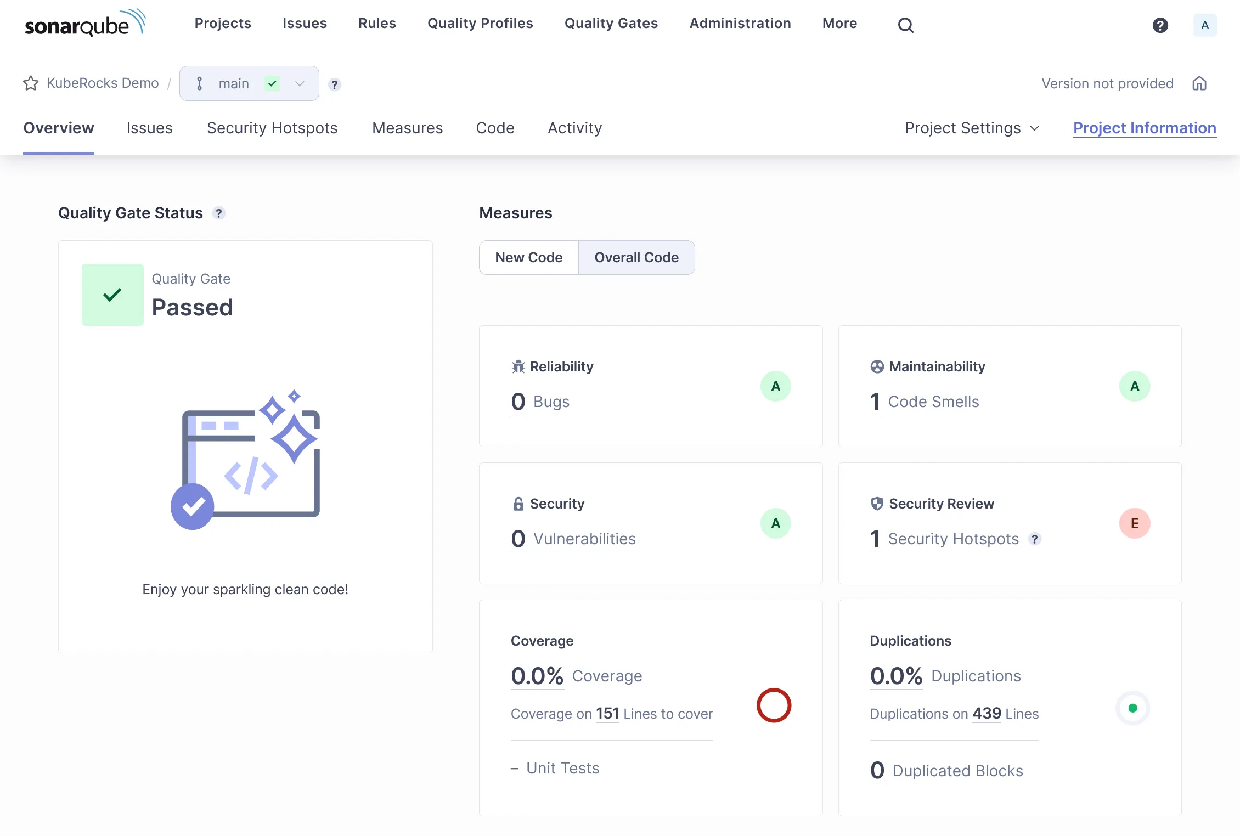Viewport: 1240px width, 836px height.
Task: Click the user avatar A icon
Action: point(1204,25)
